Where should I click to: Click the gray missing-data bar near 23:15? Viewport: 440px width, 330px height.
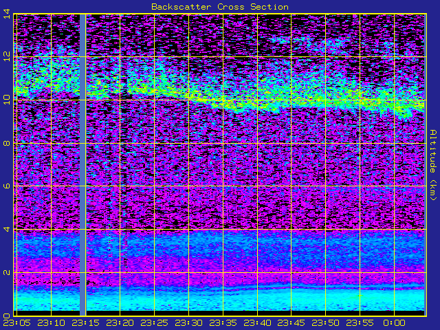pyautogui.click(x=82, y=165)
